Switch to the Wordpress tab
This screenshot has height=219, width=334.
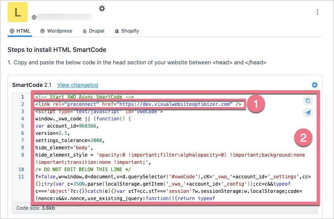56,31
